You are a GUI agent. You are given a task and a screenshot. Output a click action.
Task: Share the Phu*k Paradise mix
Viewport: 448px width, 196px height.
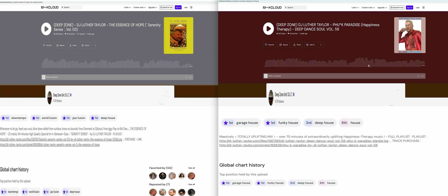(x=297, y=45)
